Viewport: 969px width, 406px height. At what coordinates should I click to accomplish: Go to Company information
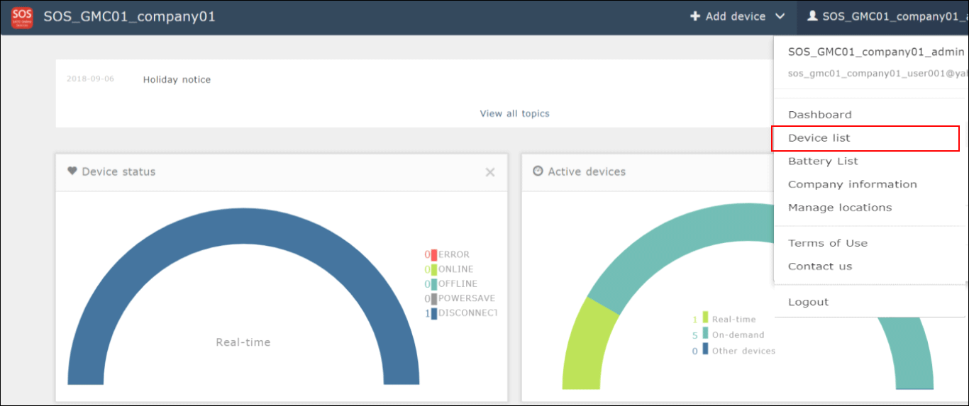pos(852,184)
